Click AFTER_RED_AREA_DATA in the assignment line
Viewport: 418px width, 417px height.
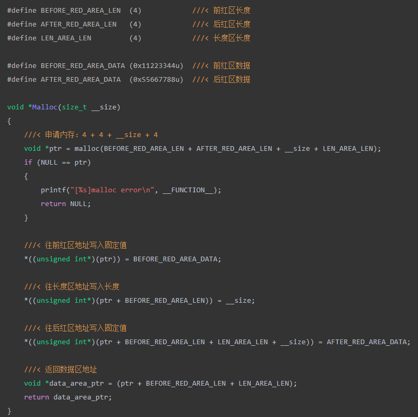pos(366,342)
